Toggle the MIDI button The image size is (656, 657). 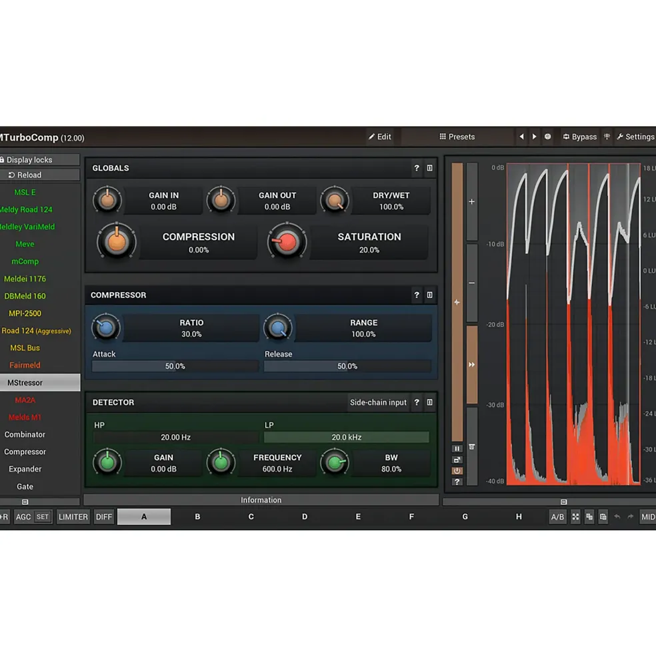[647, 517]
